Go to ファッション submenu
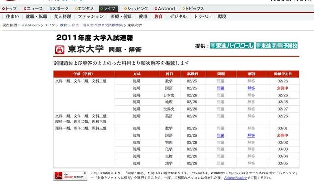Viewport: 314px width, 196px height. coord(91,16)
